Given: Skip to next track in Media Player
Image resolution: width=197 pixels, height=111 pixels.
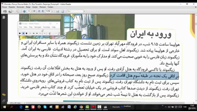Looking at the screenshot, I should 40,33.
